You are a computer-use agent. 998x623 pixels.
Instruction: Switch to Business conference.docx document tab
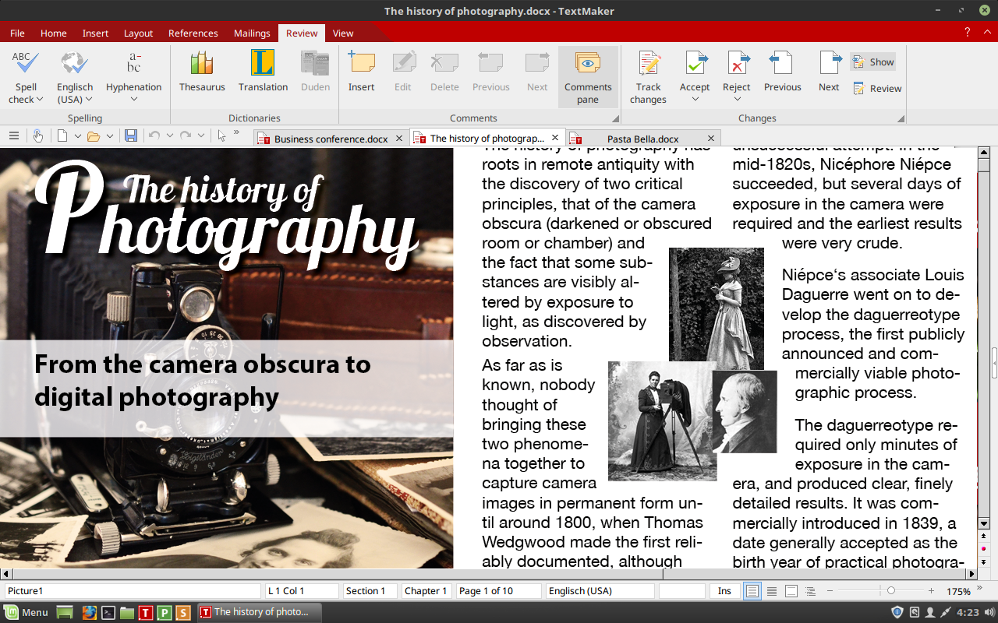pyautogui.click(x=330, y=139)
